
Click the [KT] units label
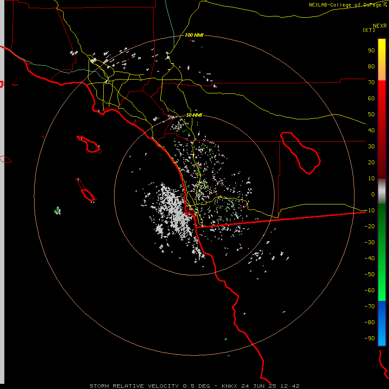(369, 30)
